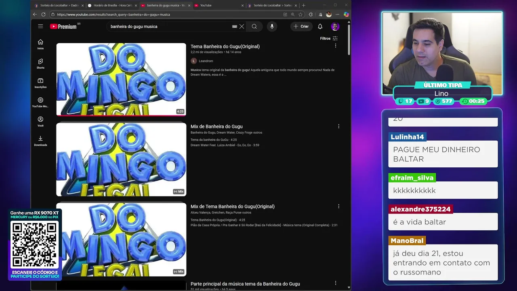The height and width of the screenshot is (291, 517).
Task: Open options menu for Tema Banheira do Gugu(Original)
Action: [x=335, y=46]
